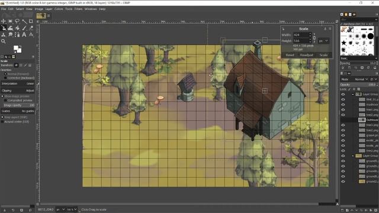Collapse the Layer Group containing ground layers
Image resolution: width=379 pixels, height=213 pixels.
(353, 156)
